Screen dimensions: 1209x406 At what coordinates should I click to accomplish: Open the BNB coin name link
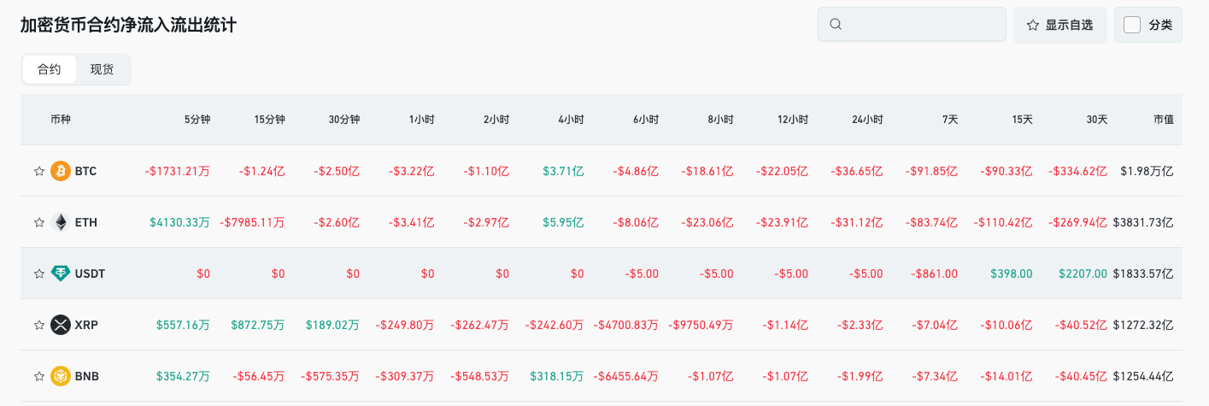pos(87,376)
